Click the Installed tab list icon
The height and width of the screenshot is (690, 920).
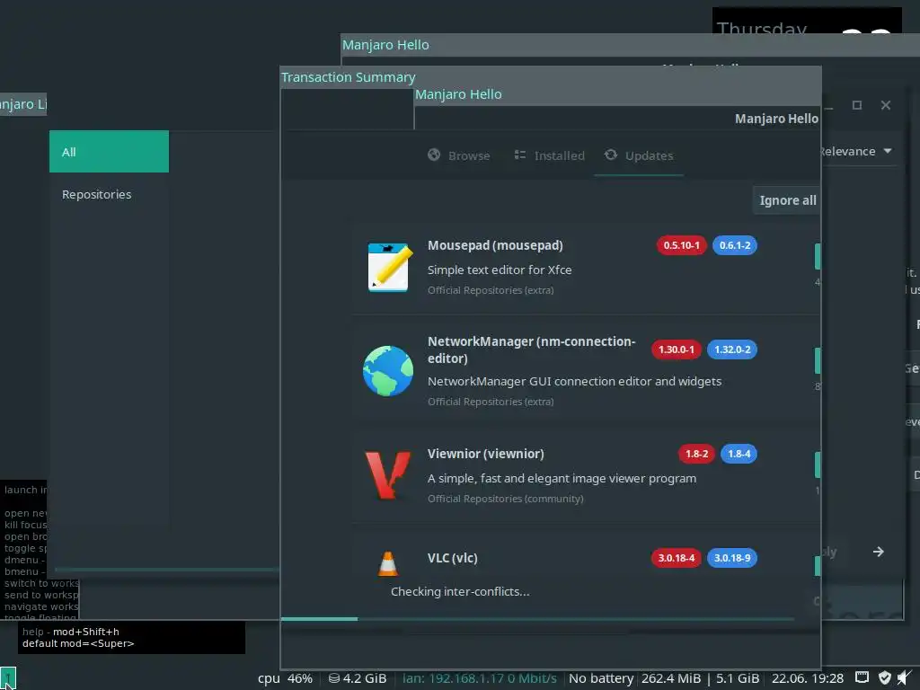click(x=520, y=155)
